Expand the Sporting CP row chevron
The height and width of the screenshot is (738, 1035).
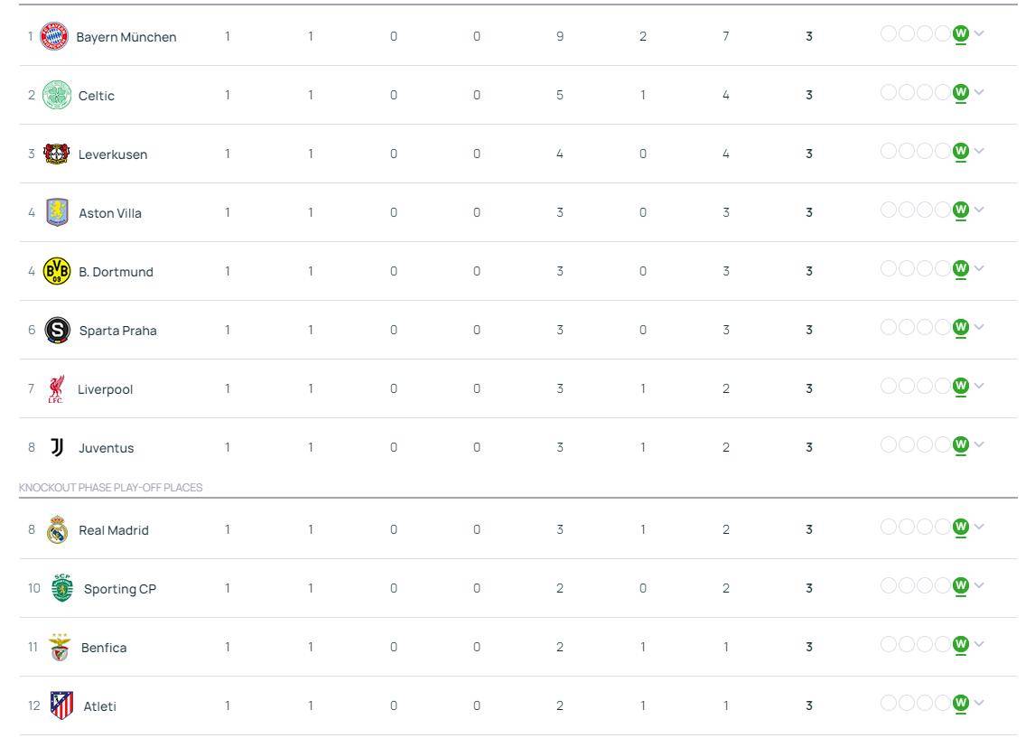pos(979,585)
